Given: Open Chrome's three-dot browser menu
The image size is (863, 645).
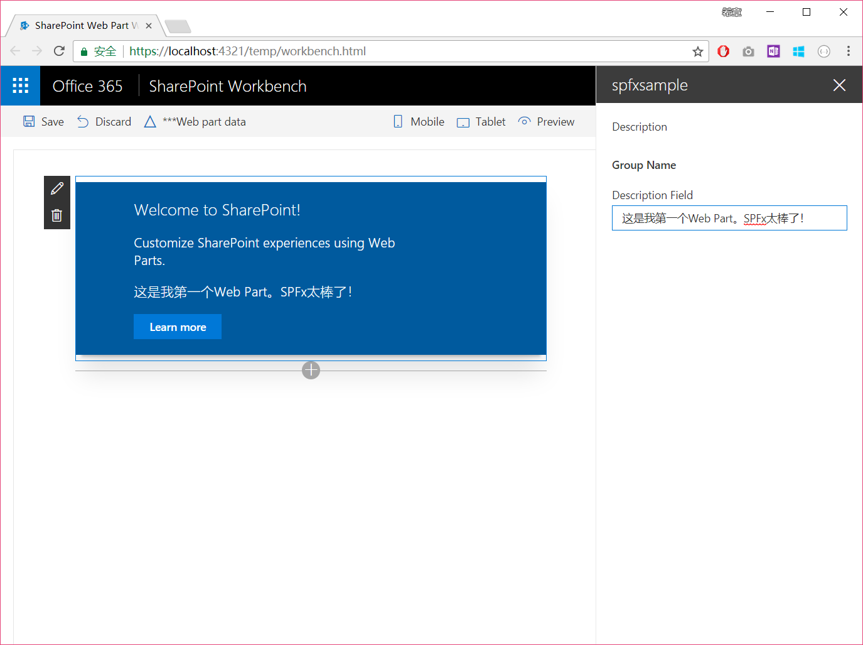Looking at the screenshot, I should [849, 51].
